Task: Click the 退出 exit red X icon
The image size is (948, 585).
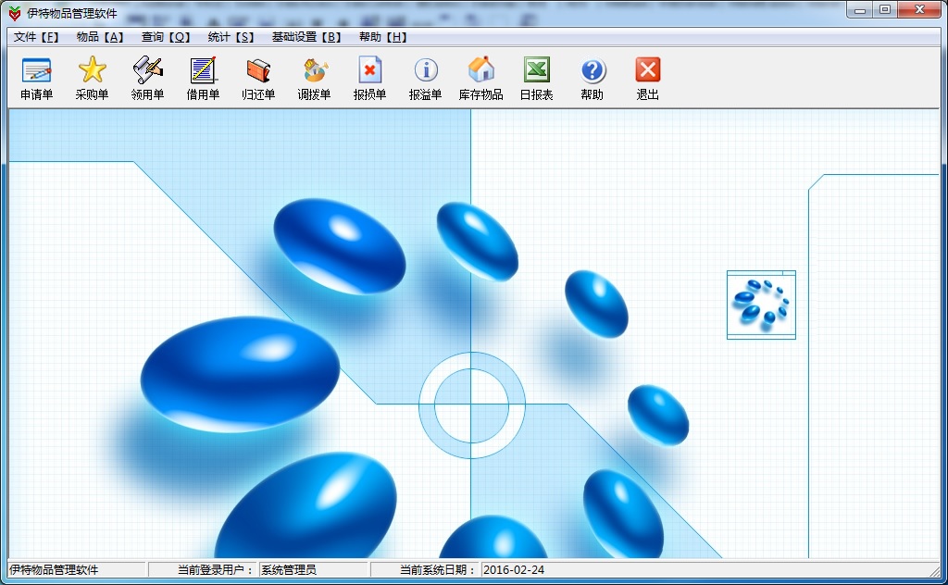Action: [648, 79]
